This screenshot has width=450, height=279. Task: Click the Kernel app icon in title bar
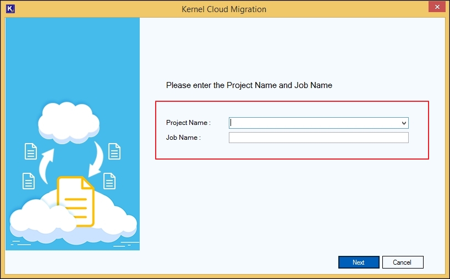(10, 9)
